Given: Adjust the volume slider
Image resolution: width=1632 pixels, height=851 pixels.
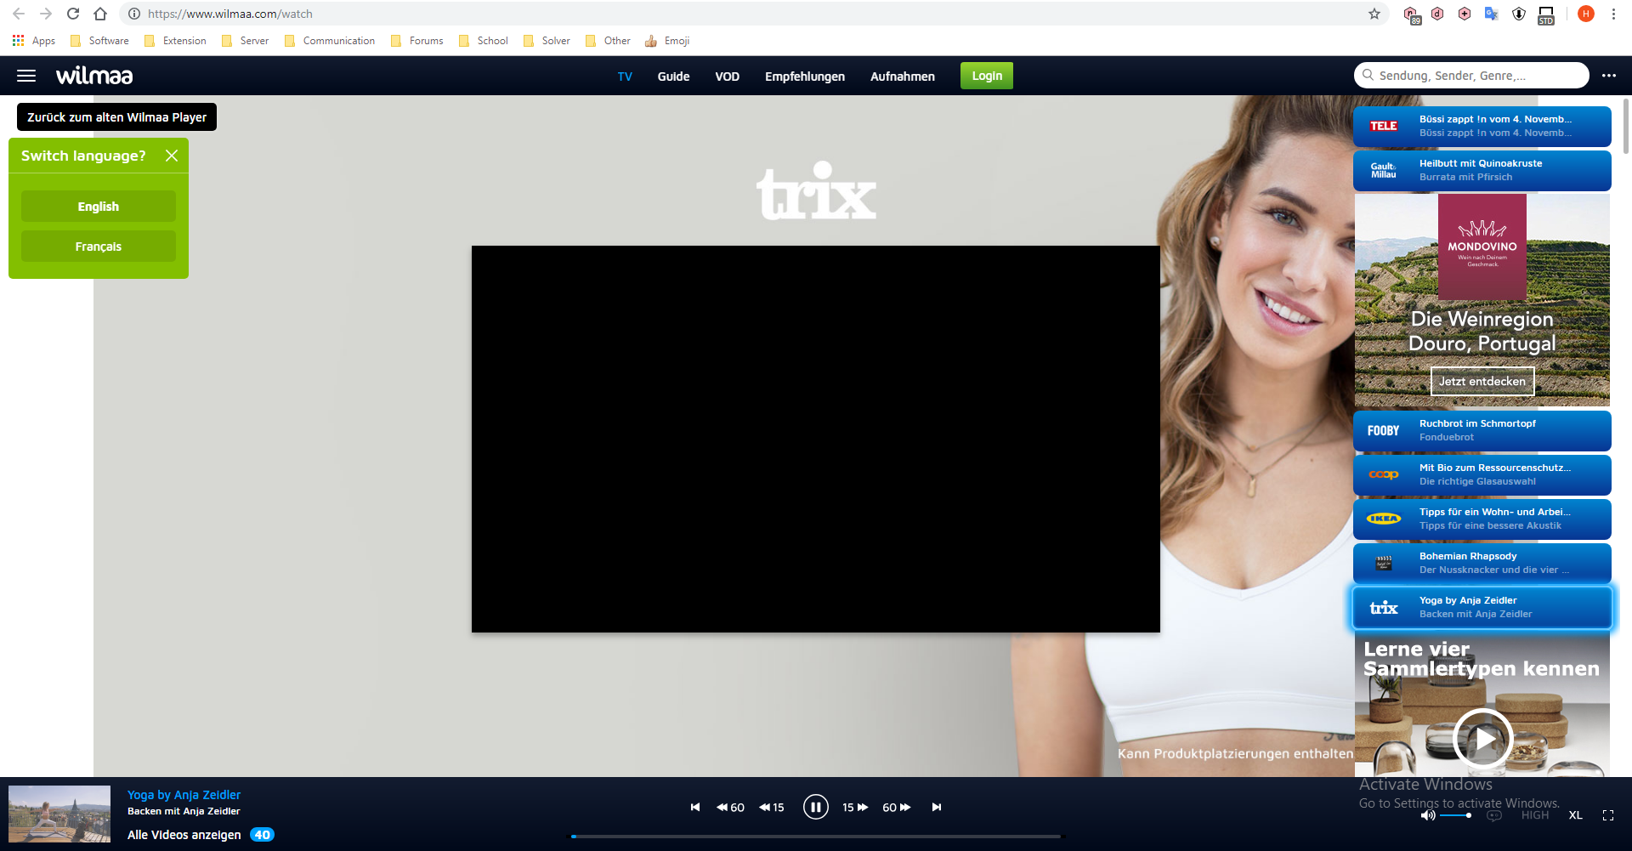Looking at the screenshot, I should [x=1455, y=815].
